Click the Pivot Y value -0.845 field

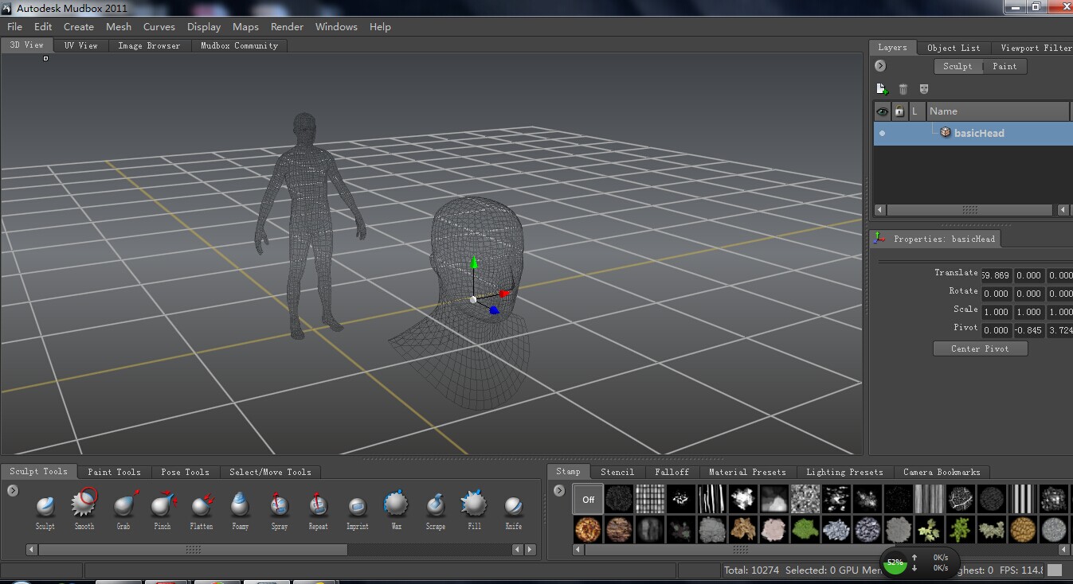(1028, 330)
